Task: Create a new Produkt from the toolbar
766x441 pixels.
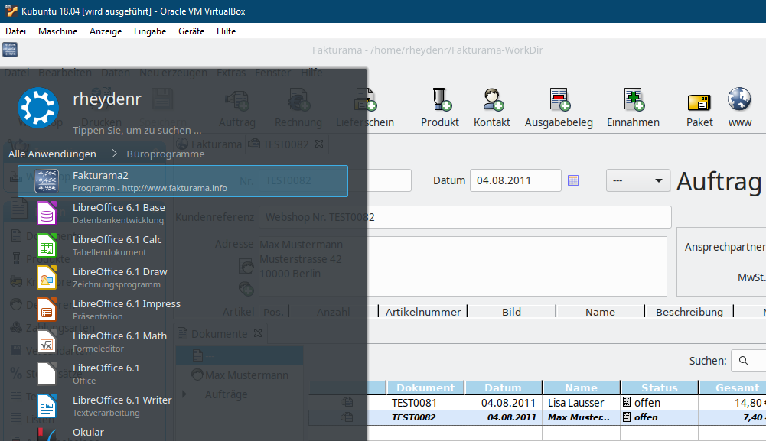Action: (440, 108)
